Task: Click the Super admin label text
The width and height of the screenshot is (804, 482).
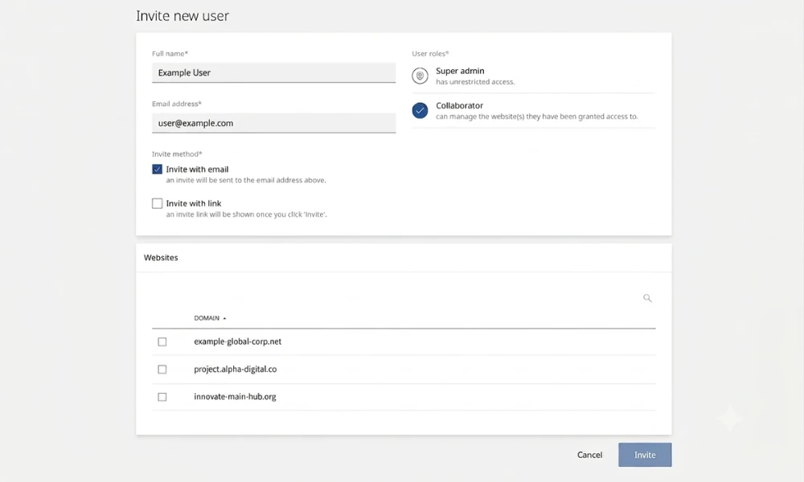Action: point(460,71)
